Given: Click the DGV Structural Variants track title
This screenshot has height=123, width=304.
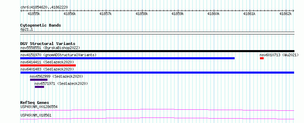Looking at the screenshot, I should tap(48, 44).
